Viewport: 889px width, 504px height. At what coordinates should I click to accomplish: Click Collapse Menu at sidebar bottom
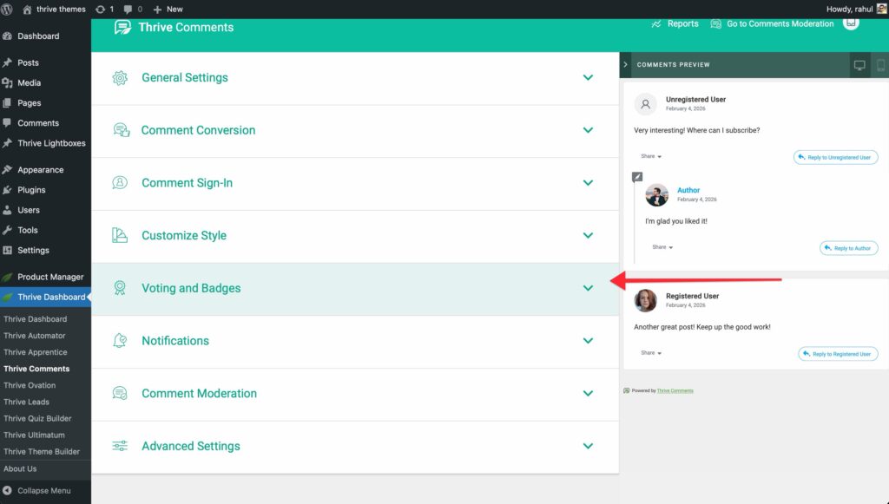(43, 490)
